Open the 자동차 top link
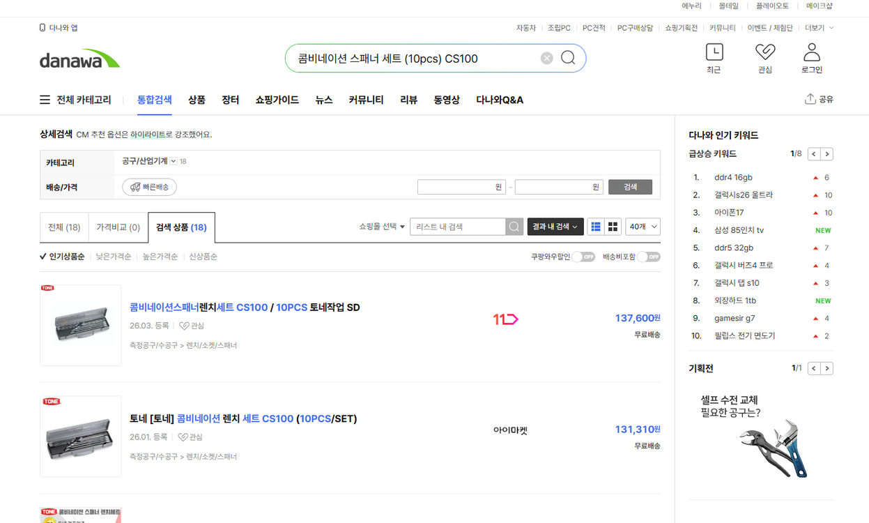The height and width of the screenshot is (523, 869). coord(526,28)
